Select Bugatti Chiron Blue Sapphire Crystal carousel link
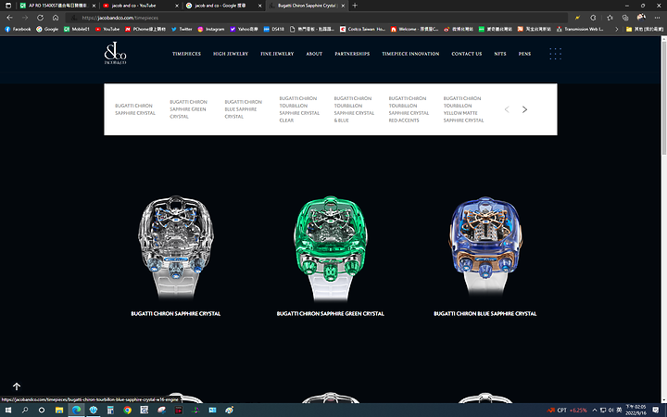Viewport: 667px width, 417px height. point(243,109)
